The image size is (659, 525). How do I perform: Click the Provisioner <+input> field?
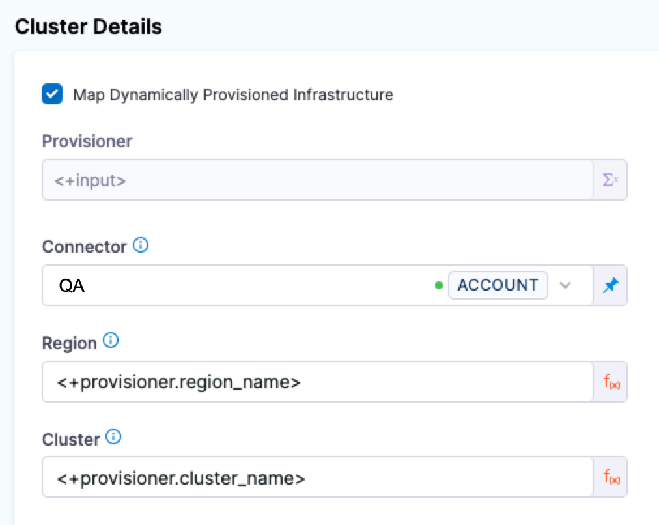(317, 180)
